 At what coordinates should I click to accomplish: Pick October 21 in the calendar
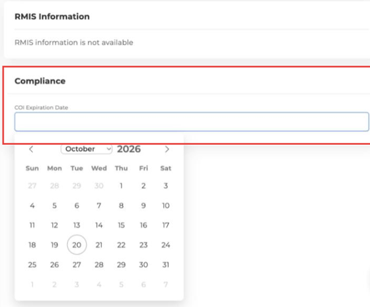[x=99, y=245]
